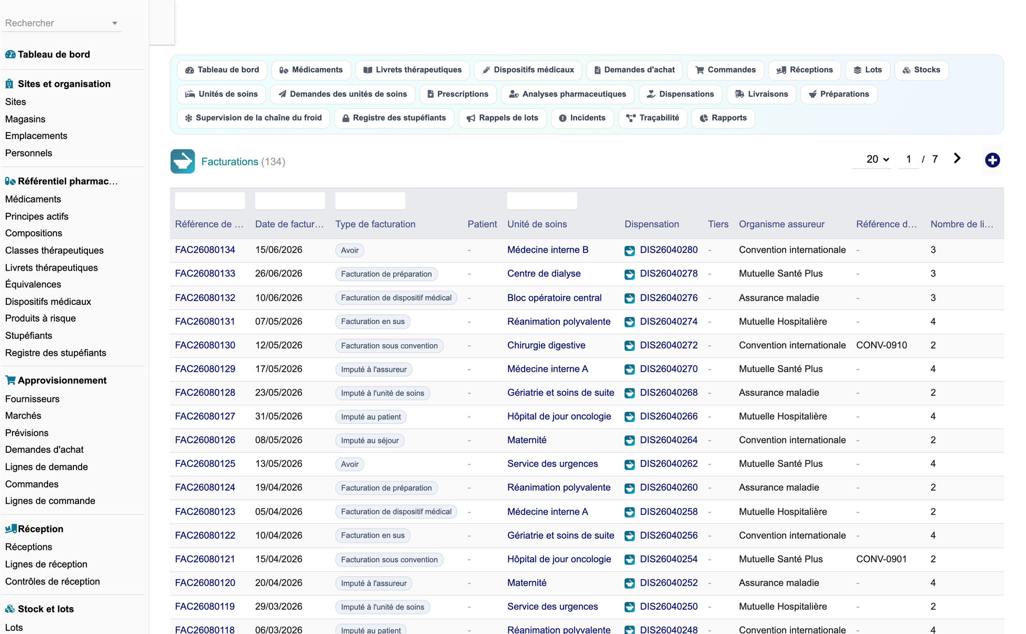
Task: Click the Date de facturation filter field
Action: [x=290, y=201]
